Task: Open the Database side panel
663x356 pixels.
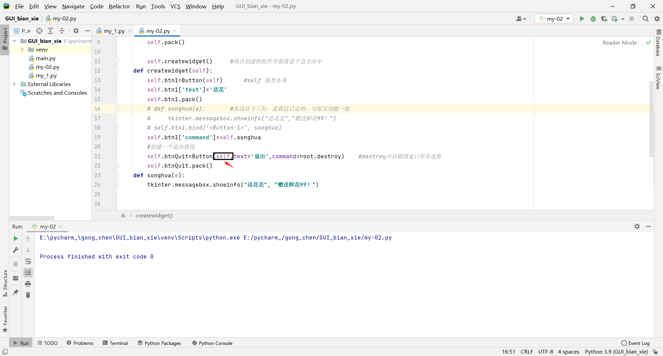Action: [658, 43]
